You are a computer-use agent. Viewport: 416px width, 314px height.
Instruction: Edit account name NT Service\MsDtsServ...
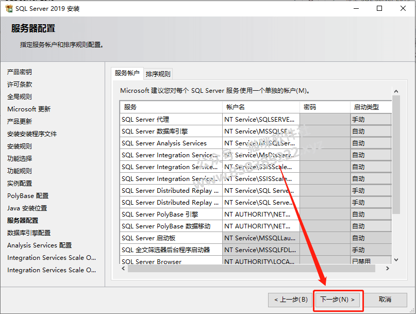coord(261,155)
